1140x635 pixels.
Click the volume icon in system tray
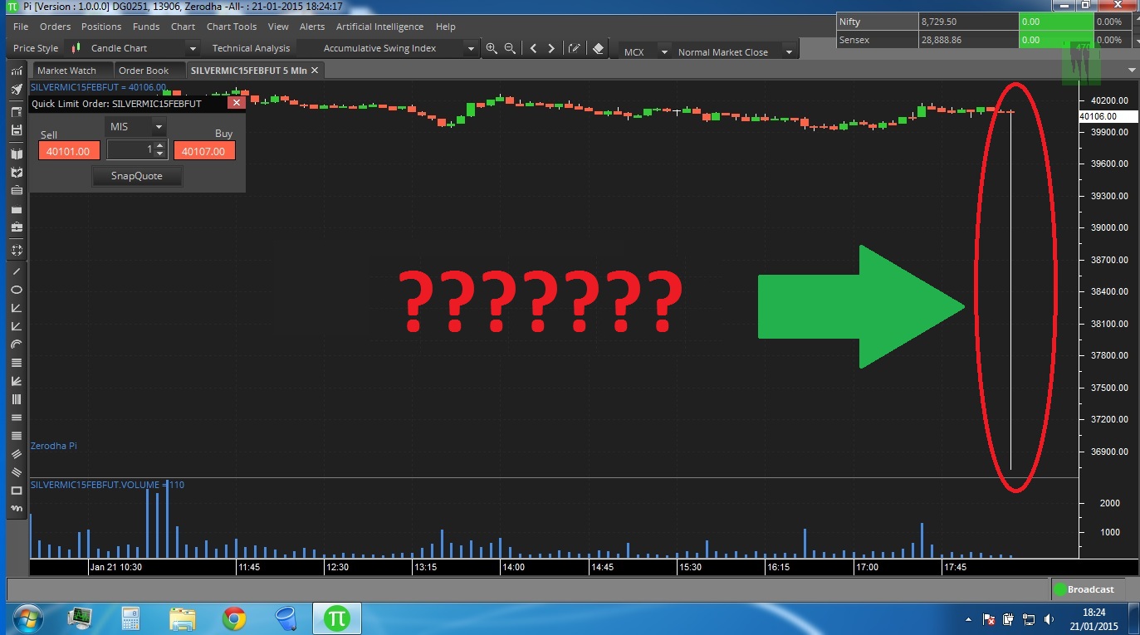coord(1049,619)
